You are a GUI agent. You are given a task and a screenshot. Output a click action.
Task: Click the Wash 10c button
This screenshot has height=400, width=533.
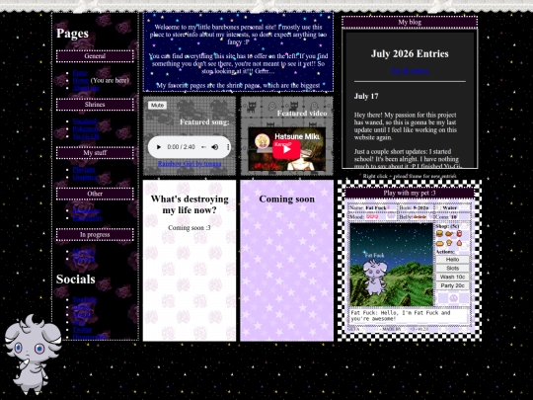click(452, 277)
